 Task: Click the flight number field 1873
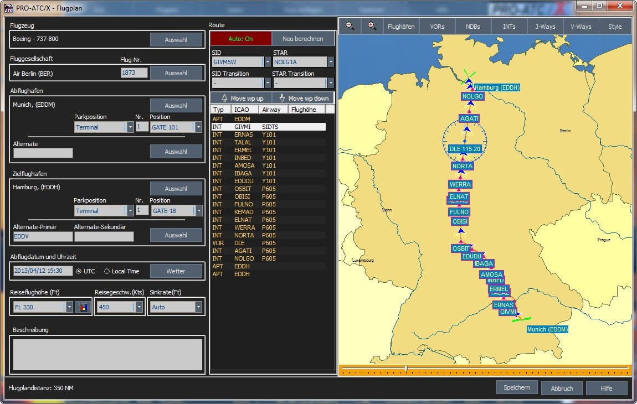134,72
